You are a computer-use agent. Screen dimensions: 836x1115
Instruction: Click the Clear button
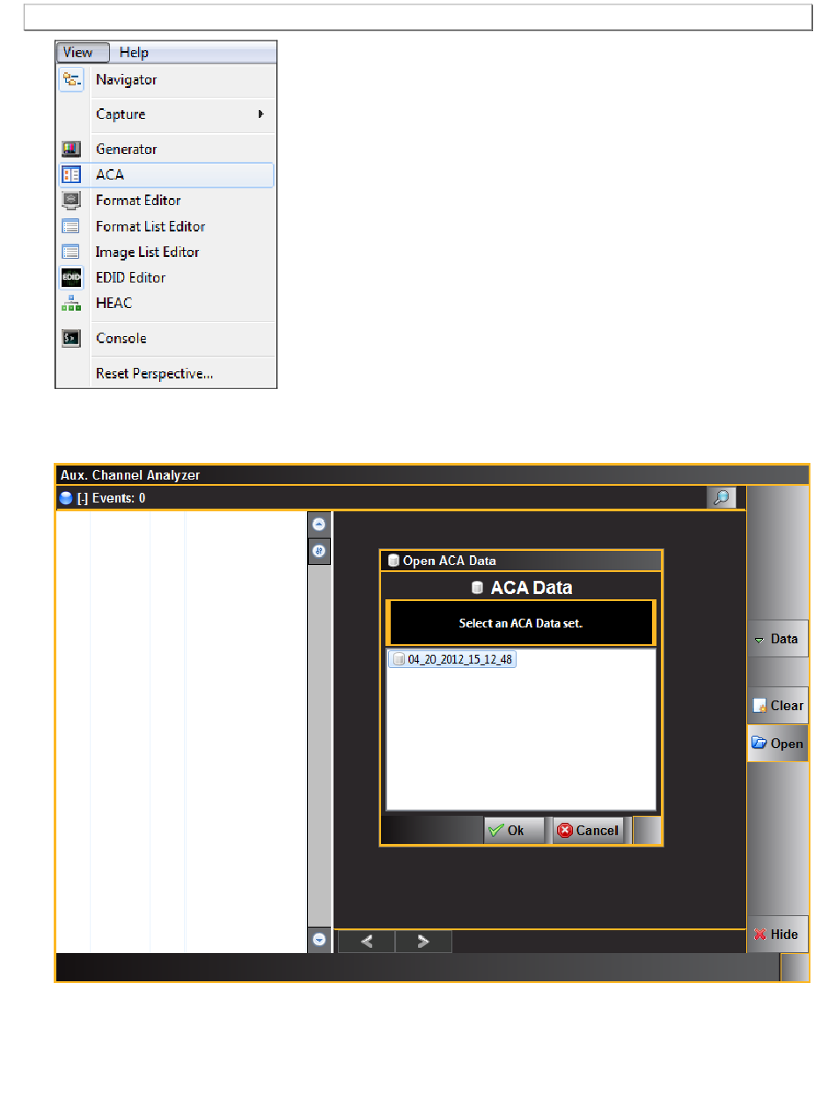pyautogui.click(x=777, y=706)
